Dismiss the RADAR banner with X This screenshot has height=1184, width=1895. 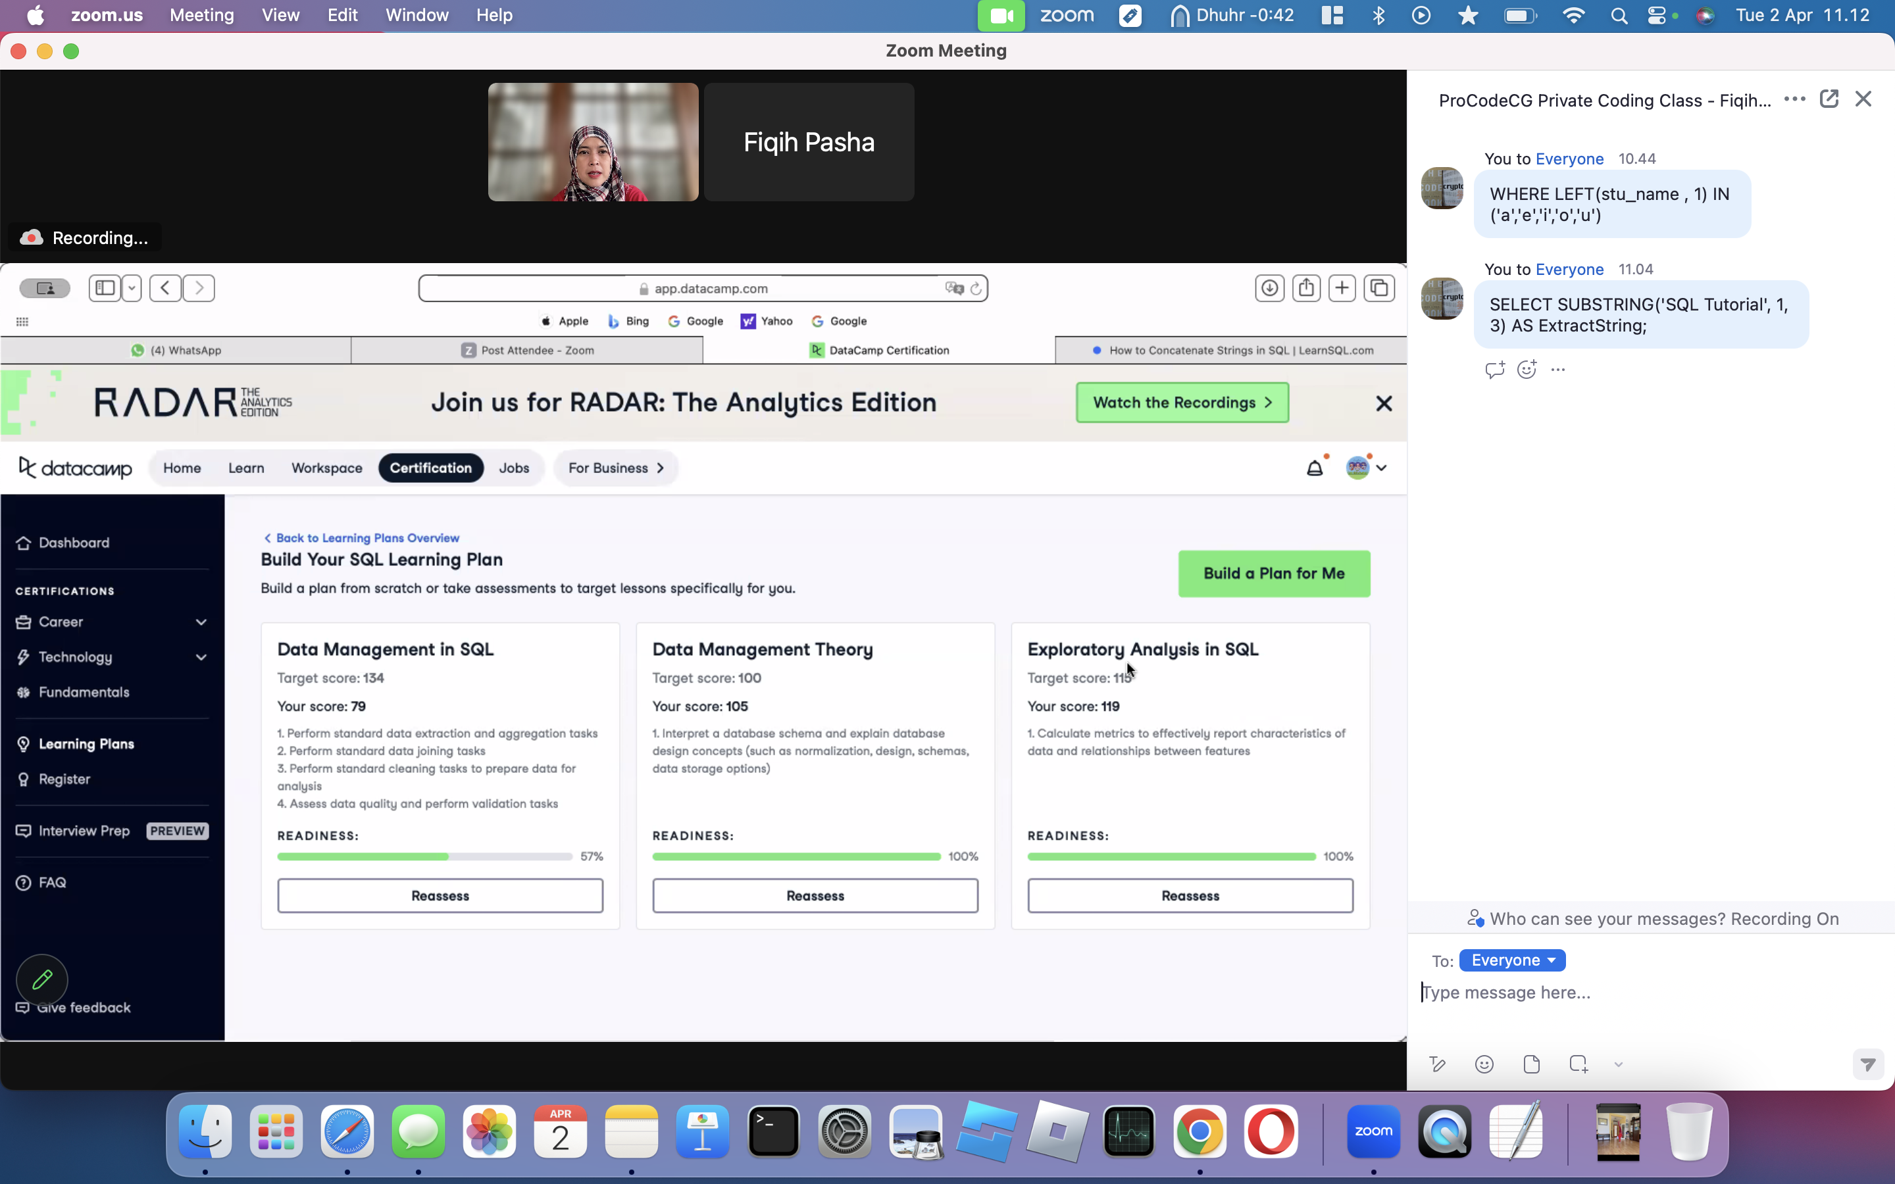point(1384,403)
